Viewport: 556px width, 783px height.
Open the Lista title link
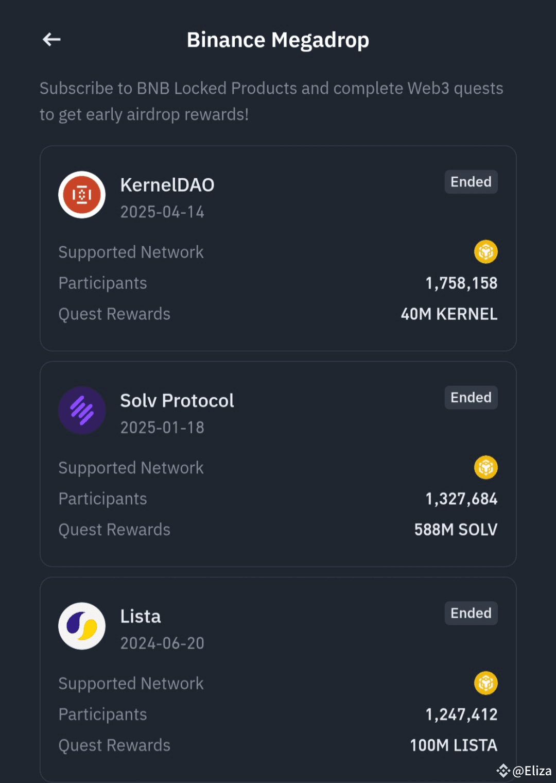(141, 617)
